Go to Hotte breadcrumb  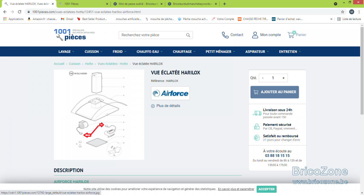(x=89, y=64)
